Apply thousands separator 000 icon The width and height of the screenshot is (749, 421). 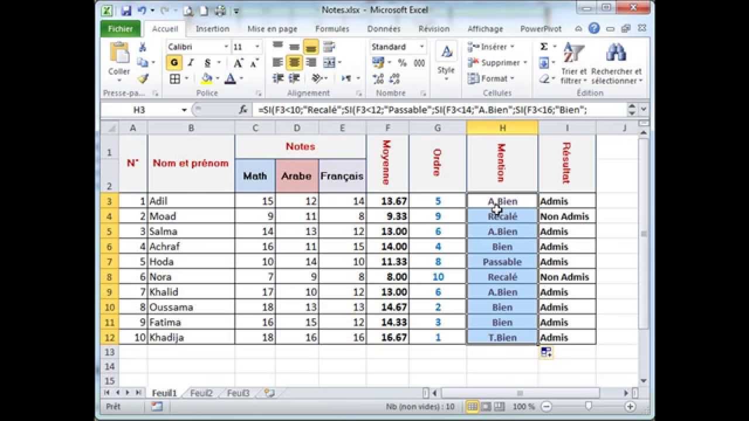coord(419,63)
